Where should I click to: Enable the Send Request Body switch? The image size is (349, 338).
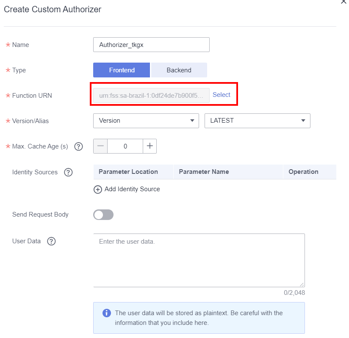point(103,215)
